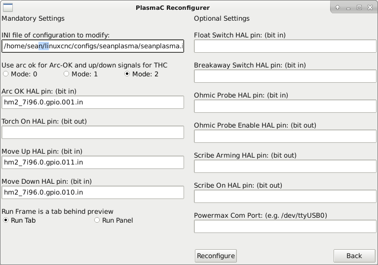Click the keep-on-top arrow icon in title bar

pos(338,7)
